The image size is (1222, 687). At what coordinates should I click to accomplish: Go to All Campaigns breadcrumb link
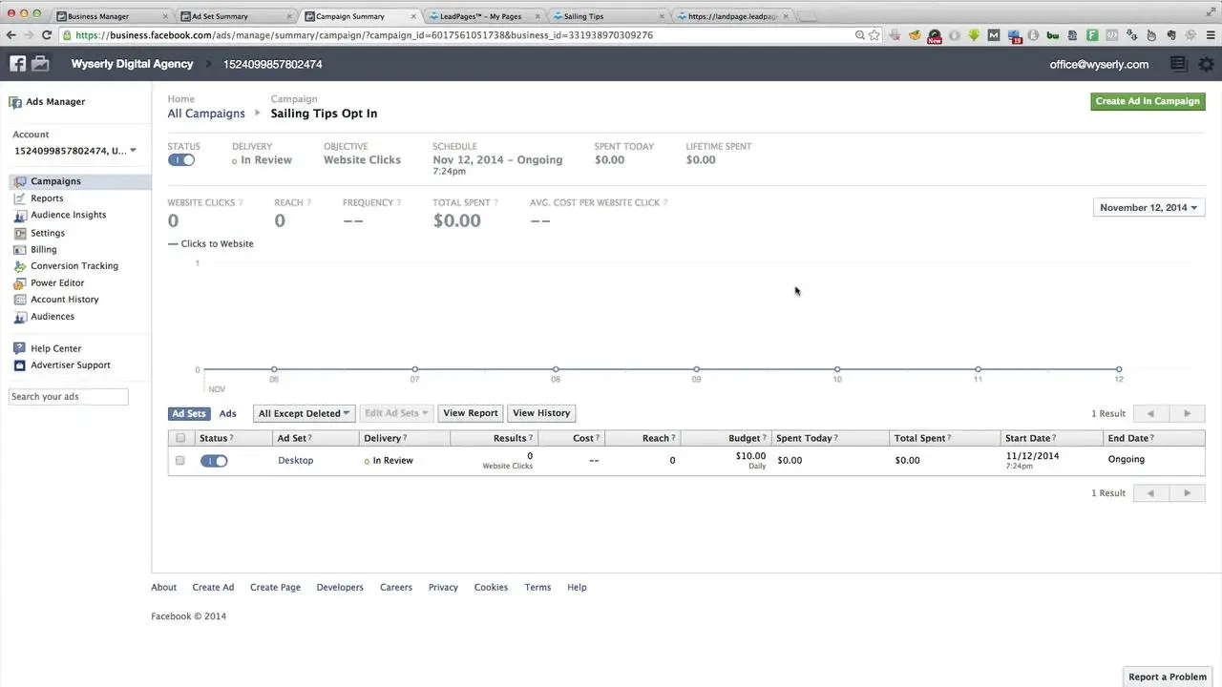206,114
